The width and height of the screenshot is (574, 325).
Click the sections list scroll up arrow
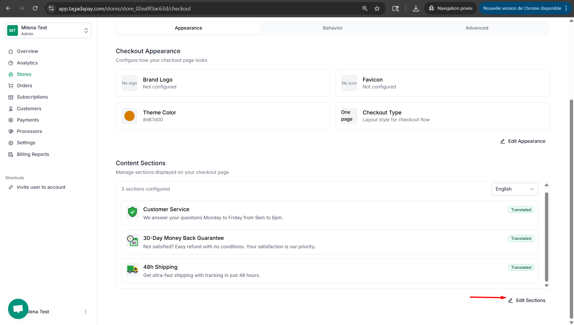[x=546, y=185]
